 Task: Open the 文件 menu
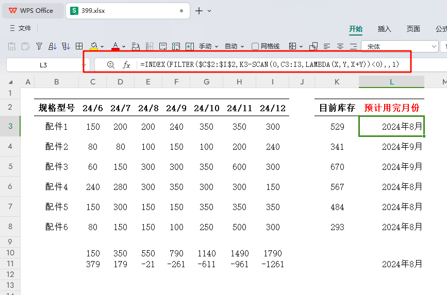tap(20, 28)
